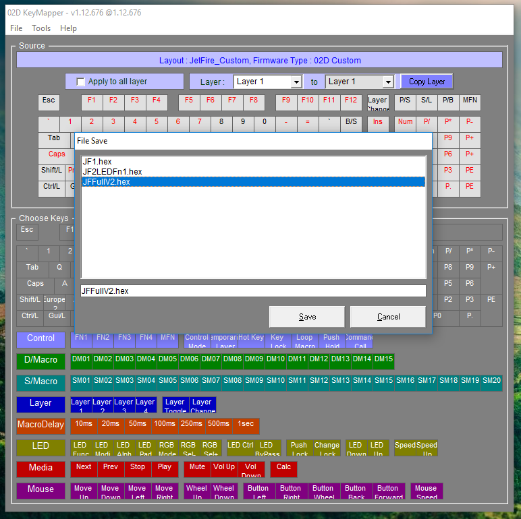Image resolution: width=521 pixels, height=519 pixels.
Task: Select the DM01 macro key
Action: coord(82,360)
